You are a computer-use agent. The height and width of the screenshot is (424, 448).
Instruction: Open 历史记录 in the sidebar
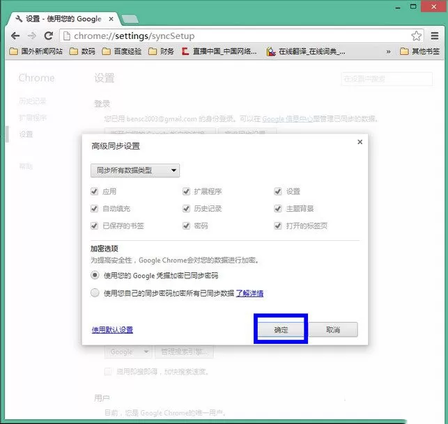(x=33, y=101)
